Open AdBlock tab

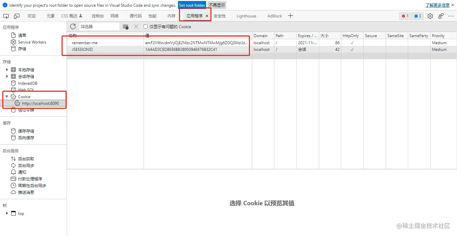(275, 16)
